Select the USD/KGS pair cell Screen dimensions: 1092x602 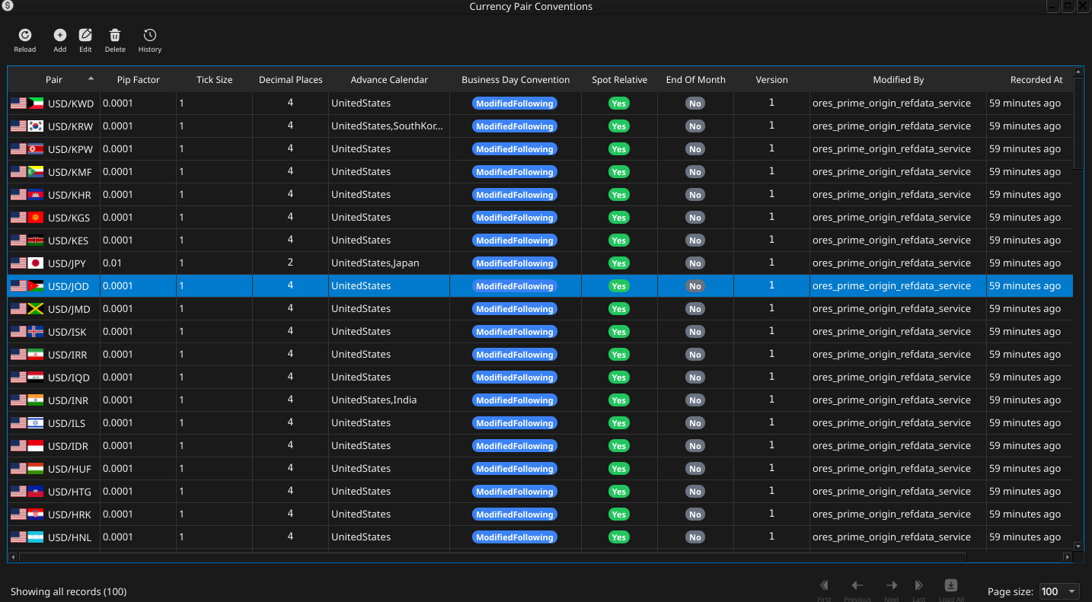(x=54, y=218)
